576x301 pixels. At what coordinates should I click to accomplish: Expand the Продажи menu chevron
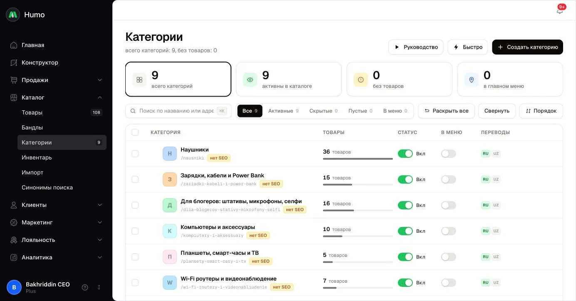[x=100, y=80]
